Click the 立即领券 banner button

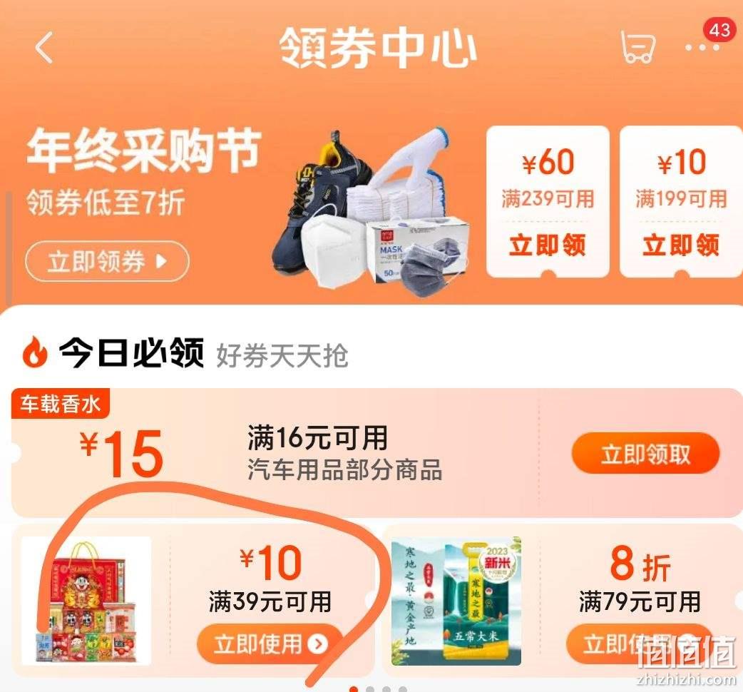107,261
